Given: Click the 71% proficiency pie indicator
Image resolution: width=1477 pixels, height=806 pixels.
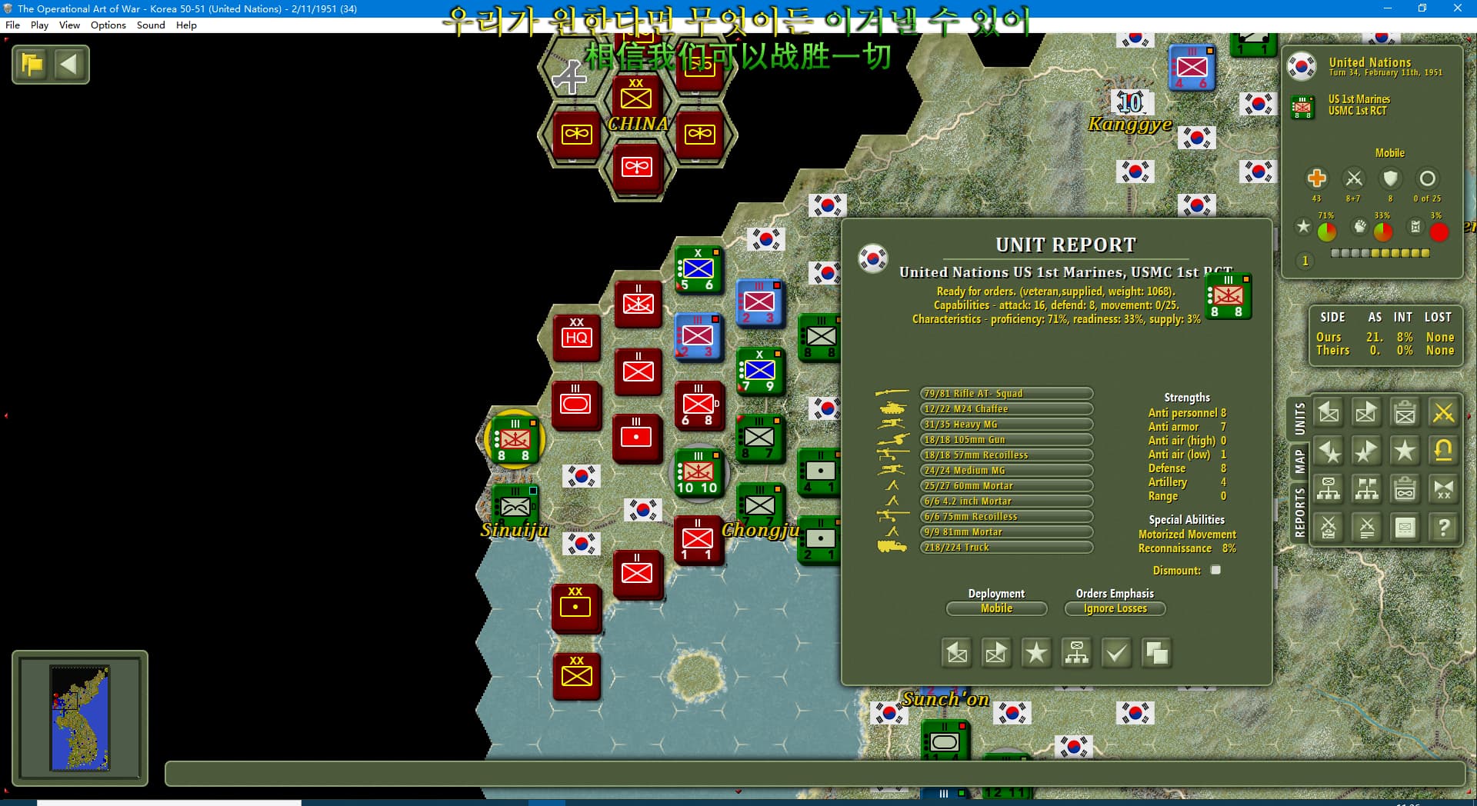Looking at the screenshot, I should [x=1327, y=231].
